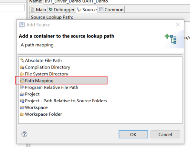Close the Add Source dialog

click(178, 25)
